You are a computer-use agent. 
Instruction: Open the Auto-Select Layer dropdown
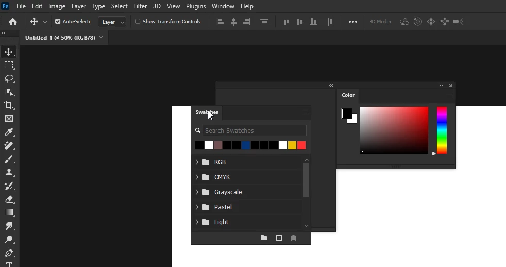pos(112,22)
